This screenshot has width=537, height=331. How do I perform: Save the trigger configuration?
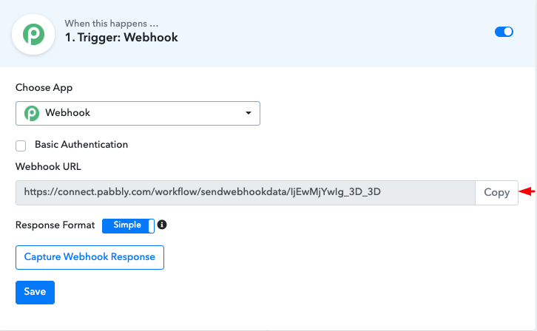click(x=35, y=293)
